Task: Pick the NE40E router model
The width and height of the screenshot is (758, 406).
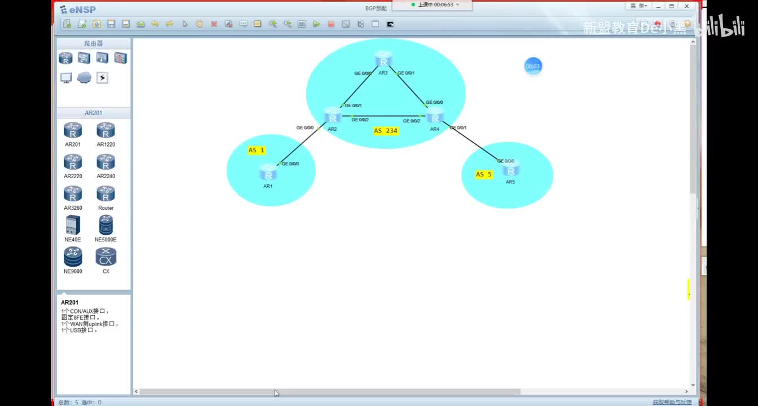Action: pyautogui.click(x=73, y=225)
